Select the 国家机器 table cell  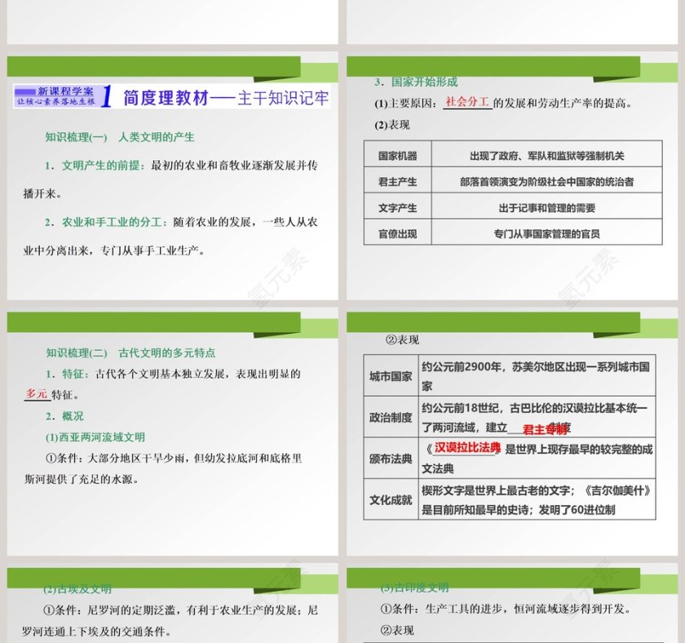pos(397,156)
